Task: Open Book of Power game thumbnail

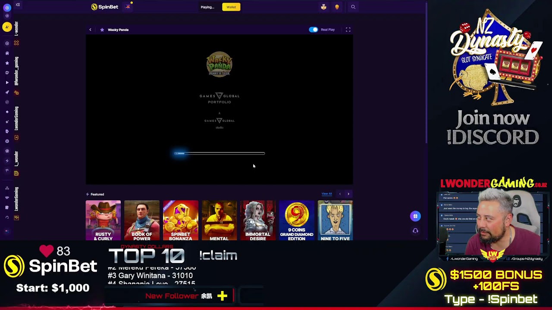Action: pos(142,220)
